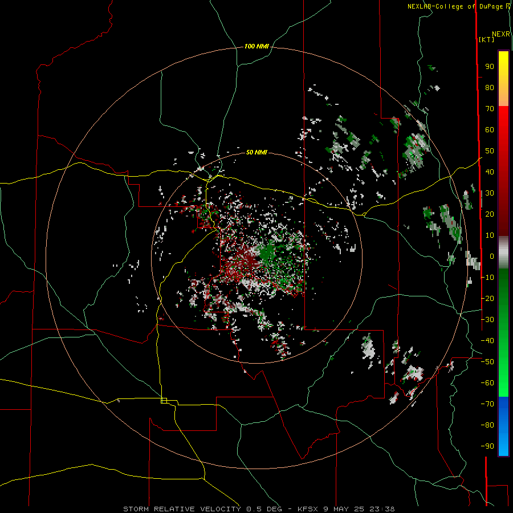The width and height of the screenshot is (513, 513).
Task: Click the -10 scale value
Action: pyautogui.click(x=487, y=278)
